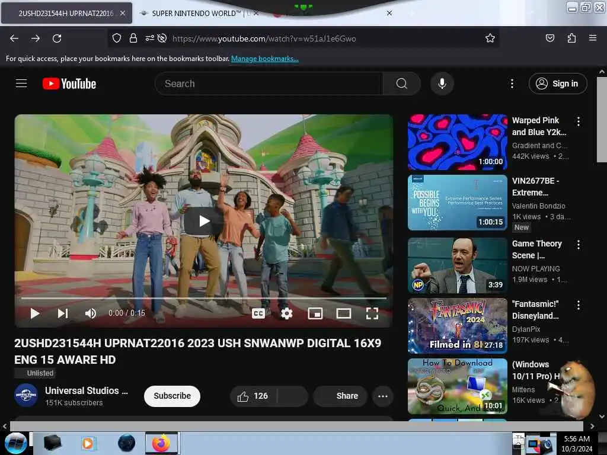Close the SUPER NINTENDO WORLD tab
The height and width of the screenshot is (455, 607).
[256, 13]
